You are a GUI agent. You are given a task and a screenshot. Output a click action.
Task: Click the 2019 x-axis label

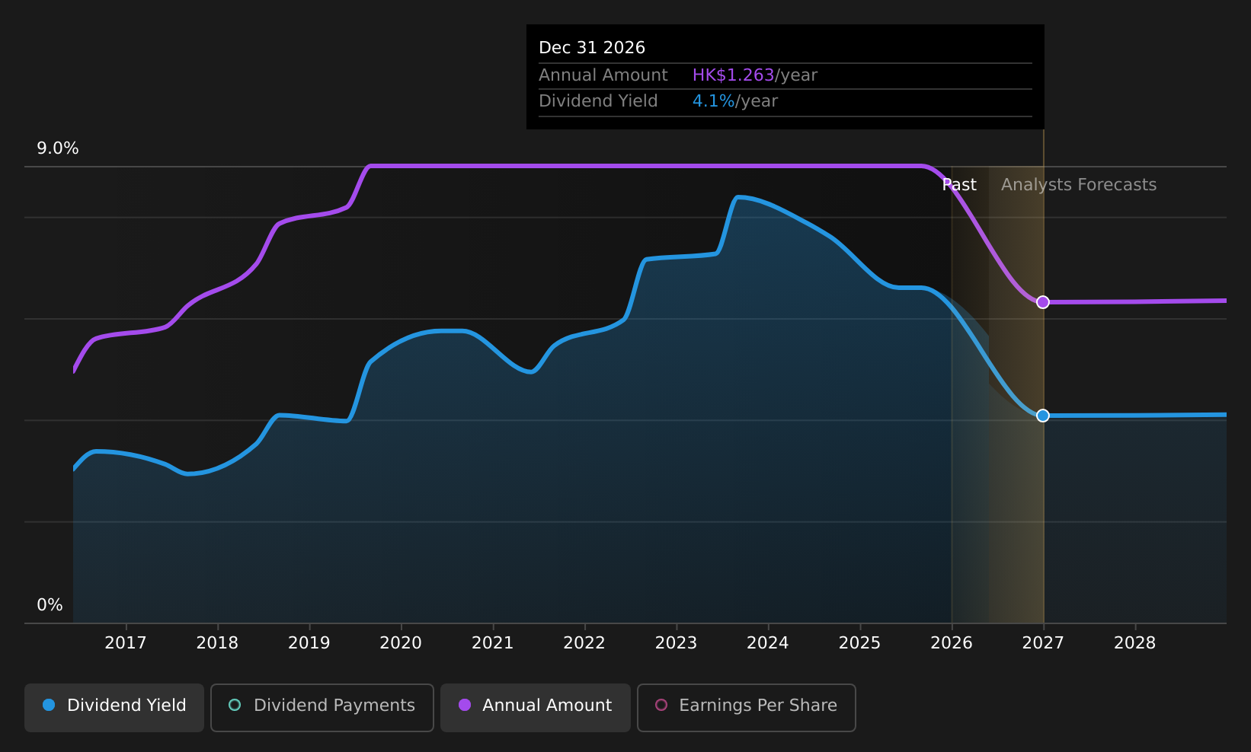[x=309, y=643]
